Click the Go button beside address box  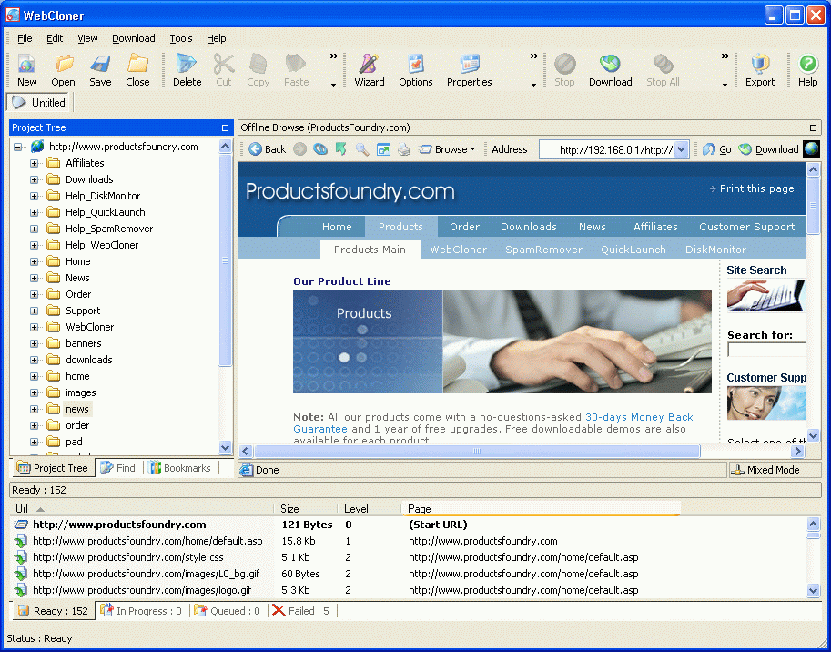click(717, 149)
